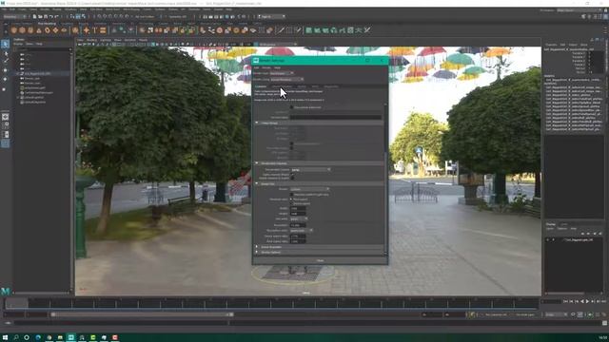Viewport: 609px width, 342px height.
Task: Click the Resolution field in Image Size
Action: 298,225
